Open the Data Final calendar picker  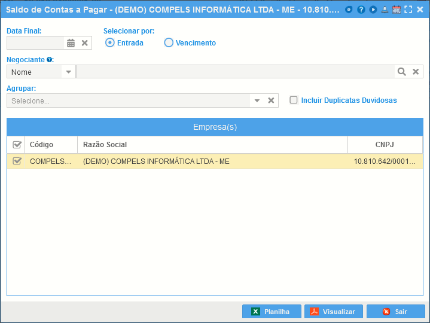point(71,43)
